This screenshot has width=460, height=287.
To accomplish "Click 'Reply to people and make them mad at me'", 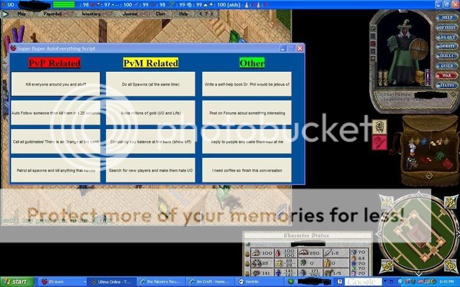I will [x=247, y=141].
